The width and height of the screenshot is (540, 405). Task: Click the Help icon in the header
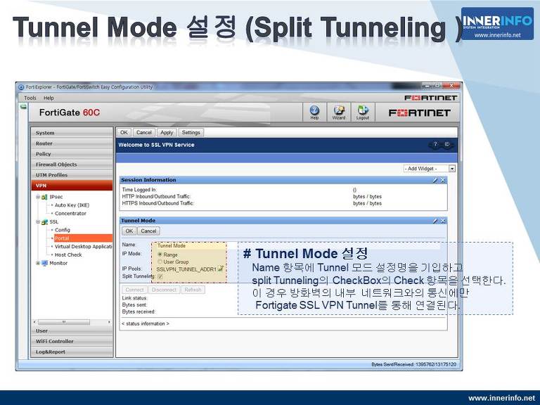point(314,112)
